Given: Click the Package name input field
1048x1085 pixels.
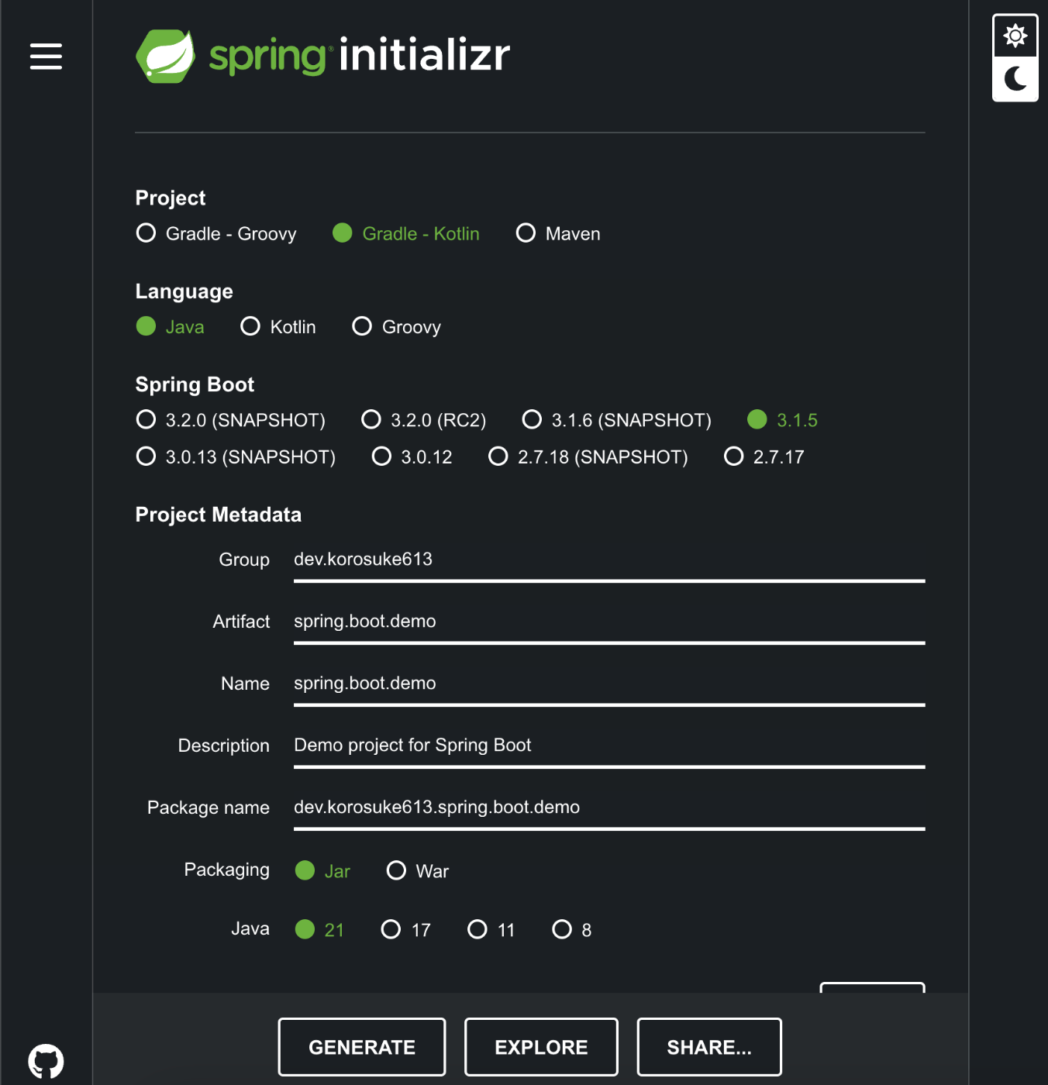Looking at the screenshot, I should tap(609, 808).
